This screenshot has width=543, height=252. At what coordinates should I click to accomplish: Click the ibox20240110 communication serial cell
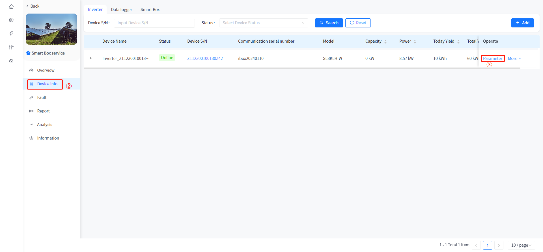pos(251,58)
